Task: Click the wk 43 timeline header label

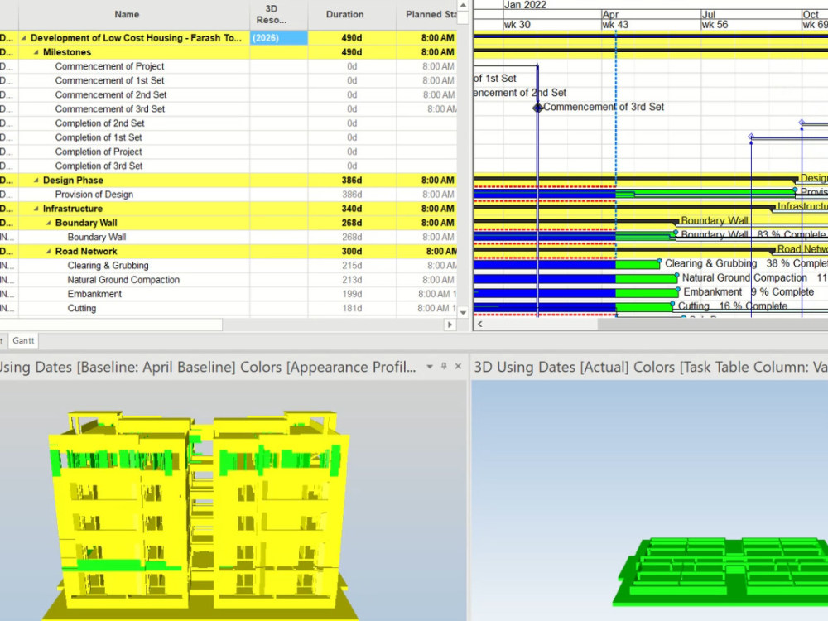Action: point(614,25)
